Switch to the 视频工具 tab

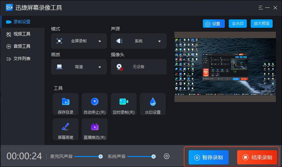(22, 34)
